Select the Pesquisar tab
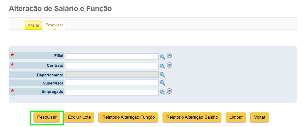The height and width of the screenshot is (127, 306). coord(54,25)
